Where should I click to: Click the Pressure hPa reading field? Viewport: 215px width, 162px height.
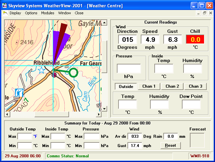coord(129,69)
